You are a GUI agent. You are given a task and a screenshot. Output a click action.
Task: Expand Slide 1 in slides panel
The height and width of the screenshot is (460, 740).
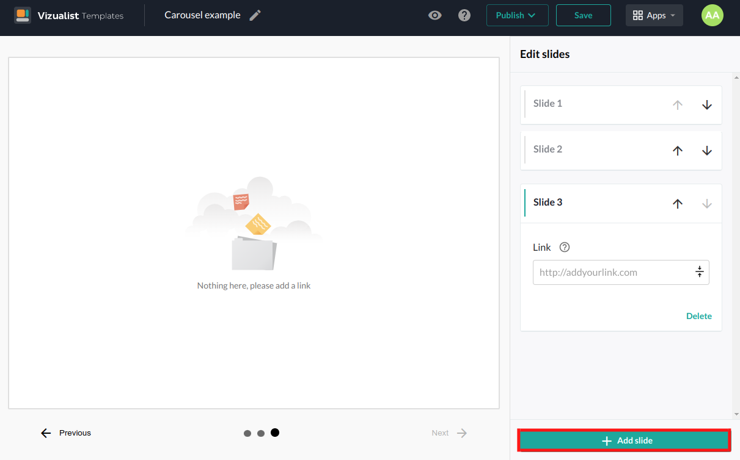coord(548,104)
